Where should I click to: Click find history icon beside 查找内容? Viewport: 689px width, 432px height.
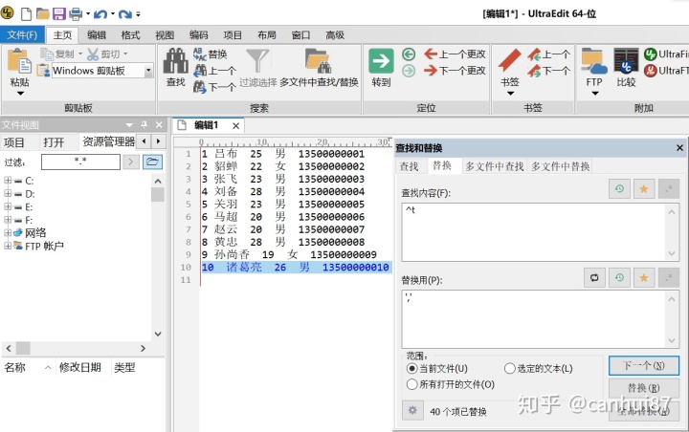coord(619,189)
